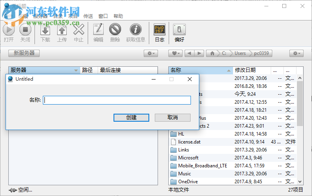This screenshot has width=312, height=196.
Task: Go forward with right arrow navigation button
Action: [x=199, y=53]
